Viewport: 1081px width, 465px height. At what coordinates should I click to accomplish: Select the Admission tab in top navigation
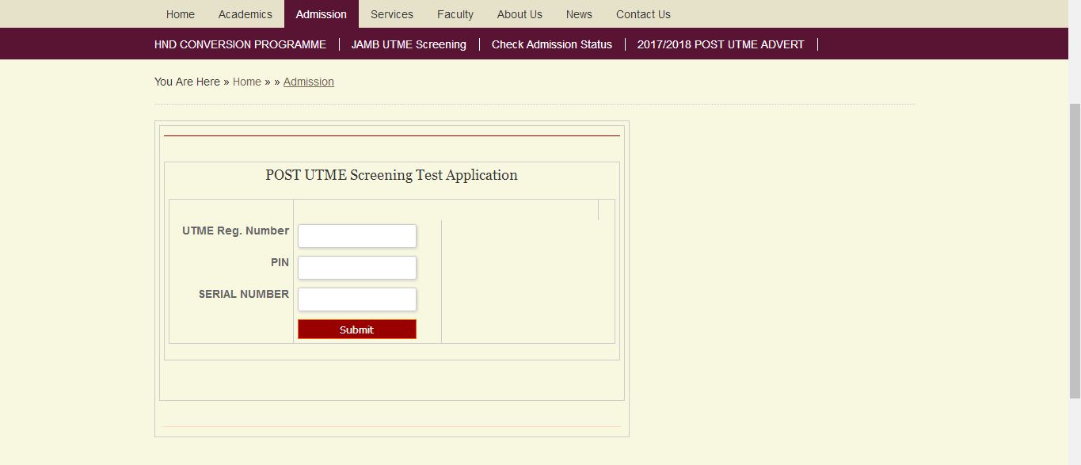click(321, 14)
